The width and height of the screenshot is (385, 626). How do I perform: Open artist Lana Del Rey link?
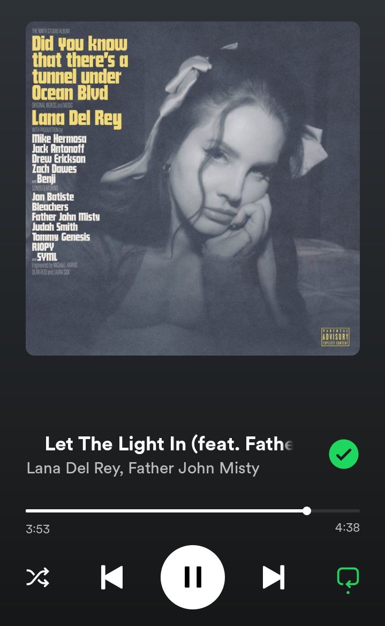coord(74,468)
